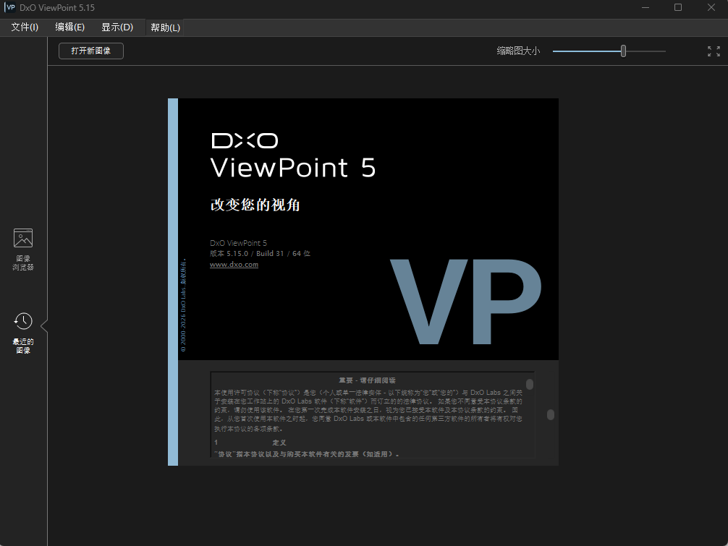Click the 重要 - 请仔细阅读 license heading
The width and height of the screenshot is (728, 546).
click(367, 380)
